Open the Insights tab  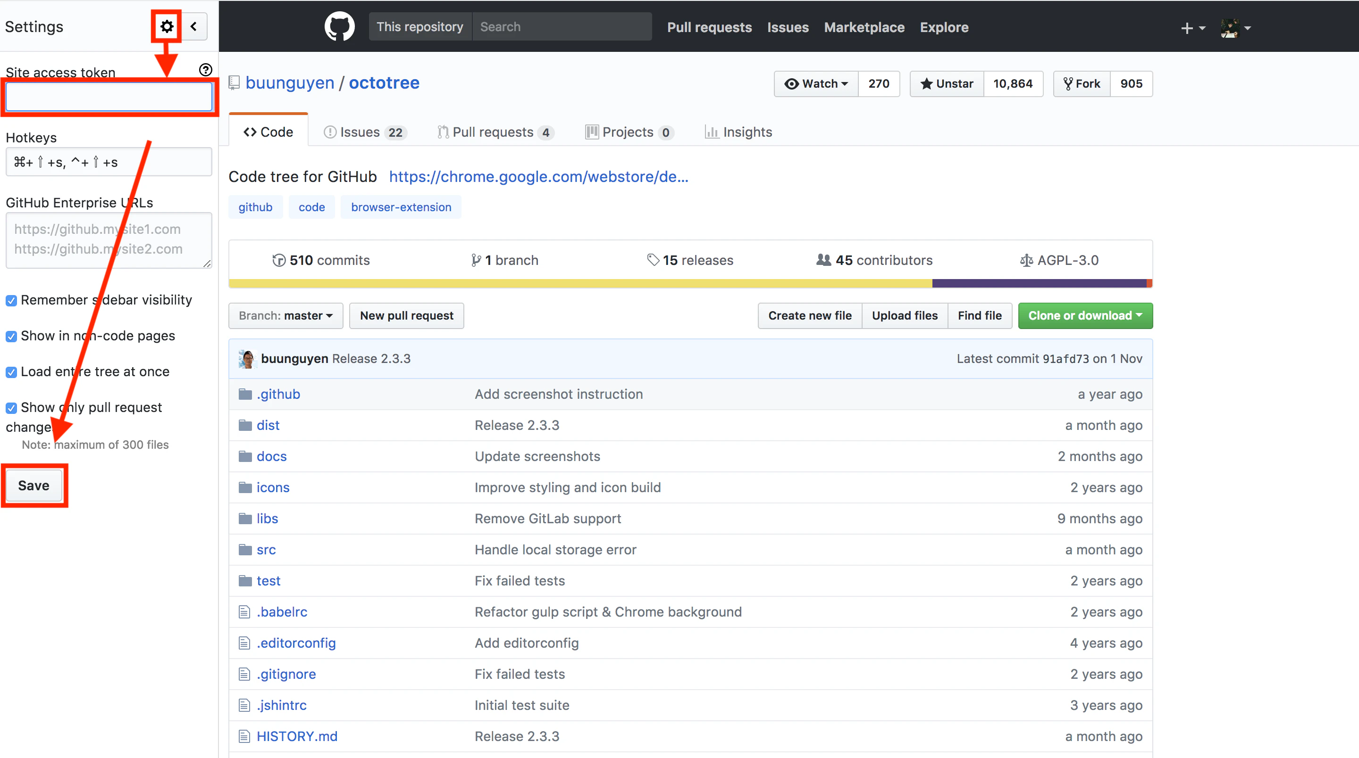(738, 132)
